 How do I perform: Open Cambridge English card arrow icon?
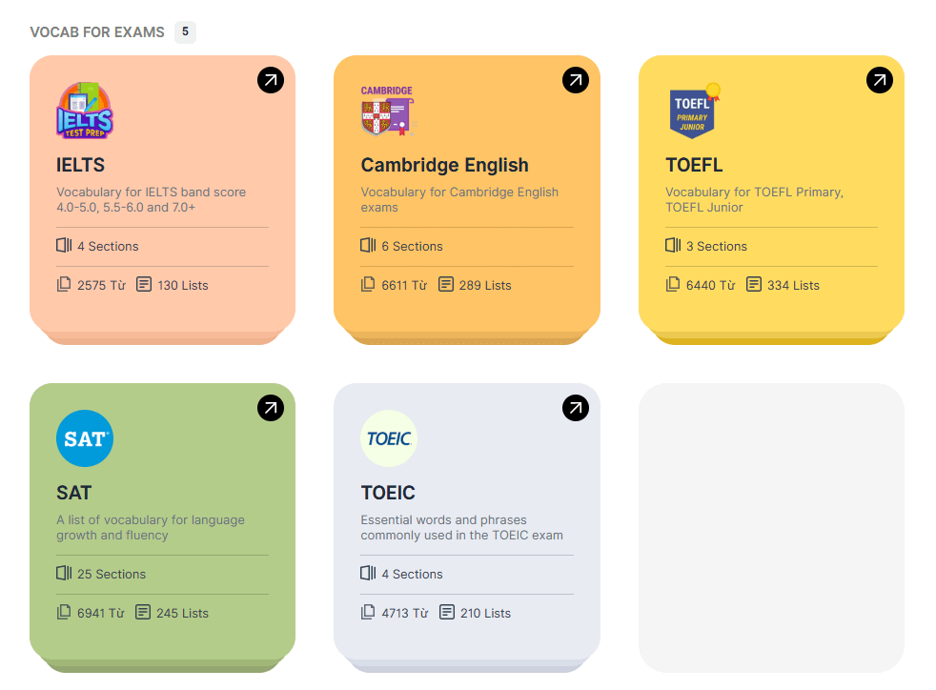tap(575, 81)
